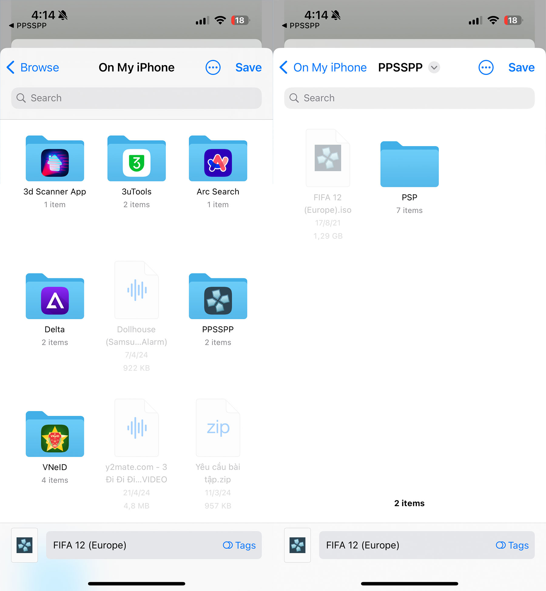Tap the search field in the PPSSPP folder screen

(x=409, y=98)
